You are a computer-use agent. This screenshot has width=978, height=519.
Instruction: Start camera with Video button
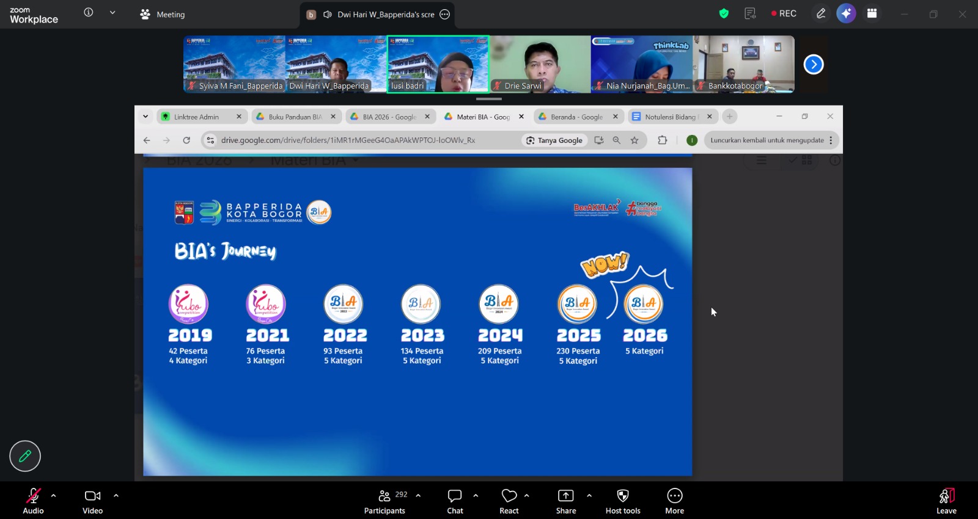coord(93,501)
